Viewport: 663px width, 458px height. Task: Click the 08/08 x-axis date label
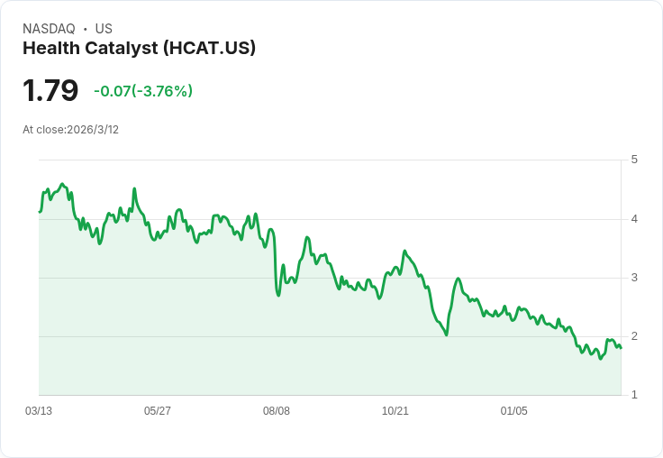(x=277, y=410)
